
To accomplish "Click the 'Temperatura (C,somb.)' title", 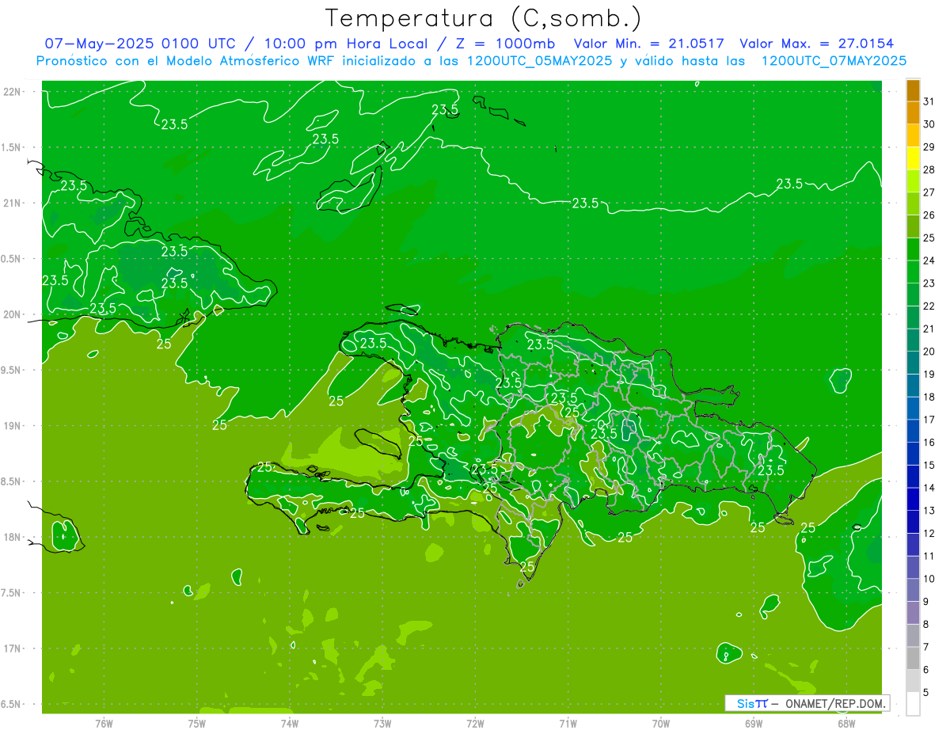I will [483, 19].
